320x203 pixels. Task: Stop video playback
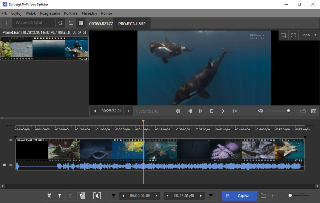pyautogui.click(x=212, y=111)
